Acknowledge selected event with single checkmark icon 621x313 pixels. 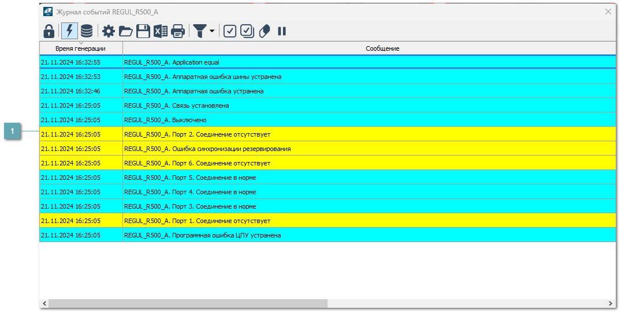pyautogui.click(x=230, y=31)
